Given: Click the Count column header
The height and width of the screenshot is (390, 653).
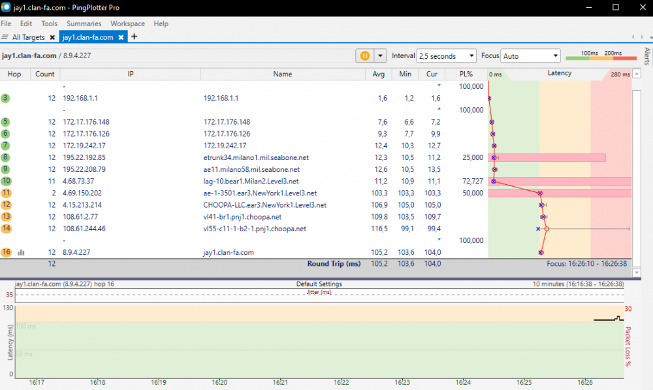Looking at the screenshot, I should tap(45, 74).
